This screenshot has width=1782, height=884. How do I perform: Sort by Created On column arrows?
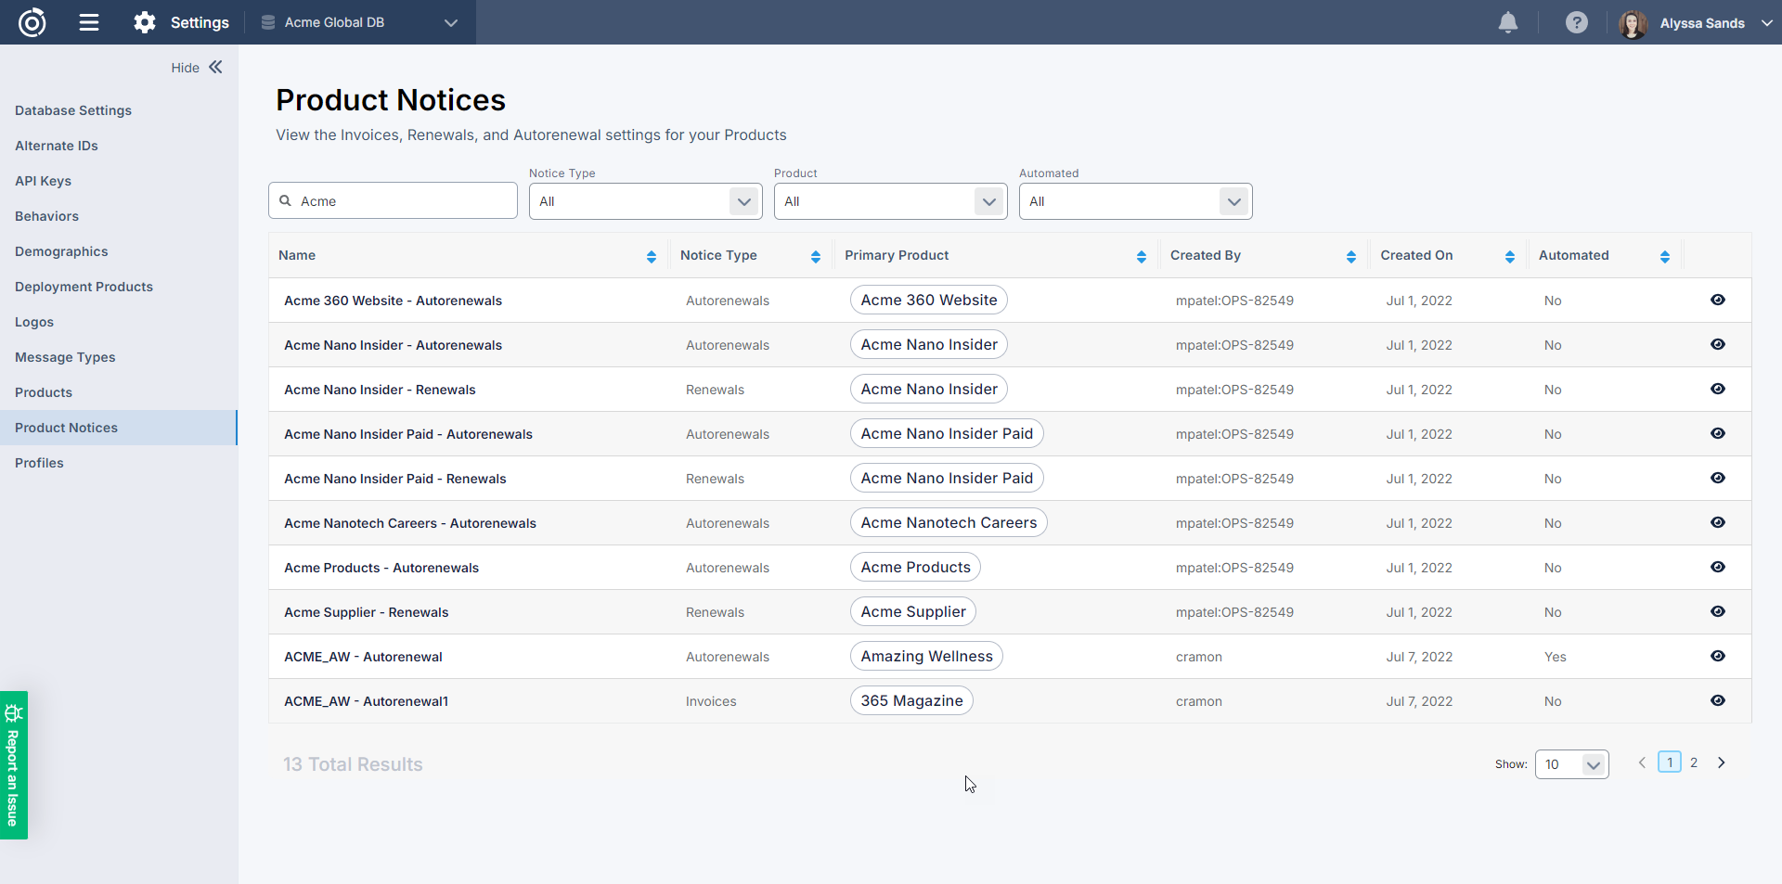1509,257
